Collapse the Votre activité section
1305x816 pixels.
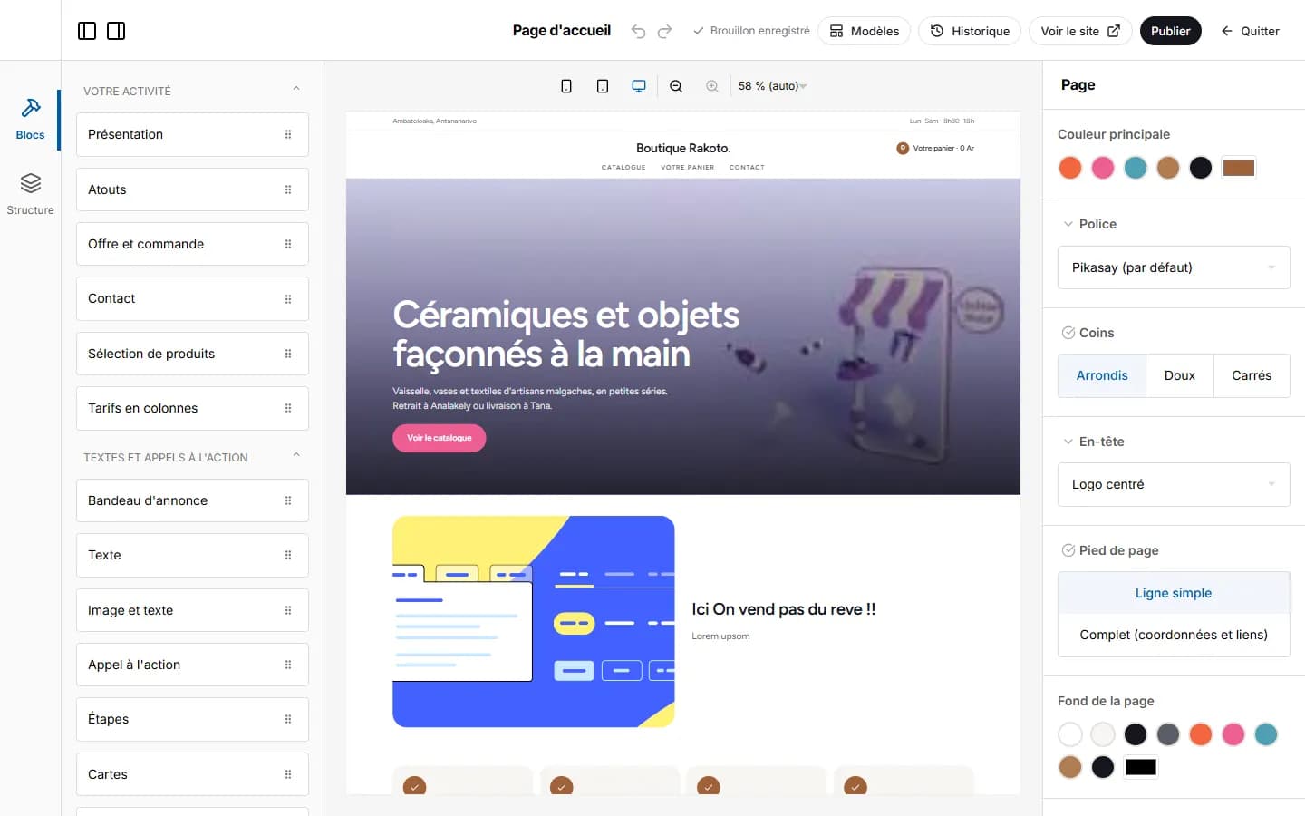[296, 89]
